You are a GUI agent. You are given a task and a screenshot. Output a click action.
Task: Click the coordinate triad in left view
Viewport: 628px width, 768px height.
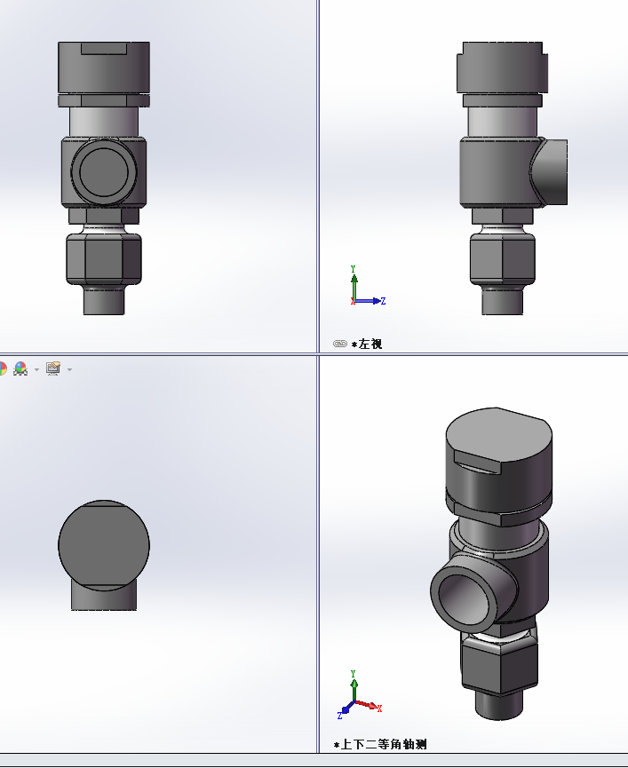pyautogui.click(x=368, y=286)
